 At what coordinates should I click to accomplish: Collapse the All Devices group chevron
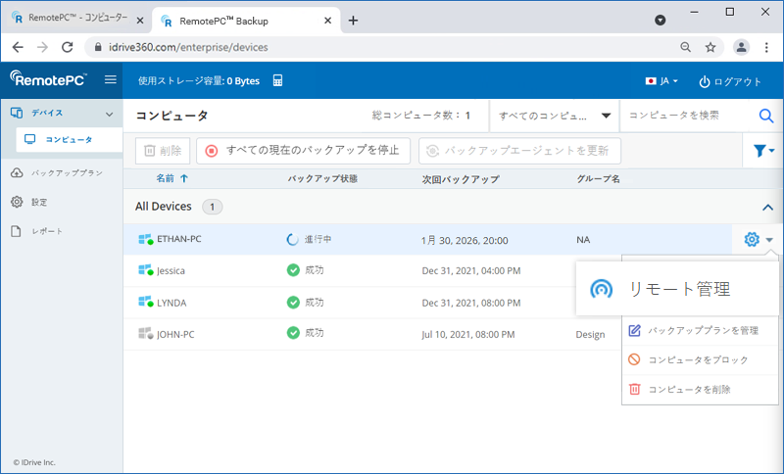click(x=767, y=208)
